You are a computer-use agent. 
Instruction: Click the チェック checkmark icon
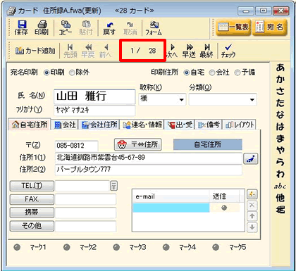coord(228,51)
